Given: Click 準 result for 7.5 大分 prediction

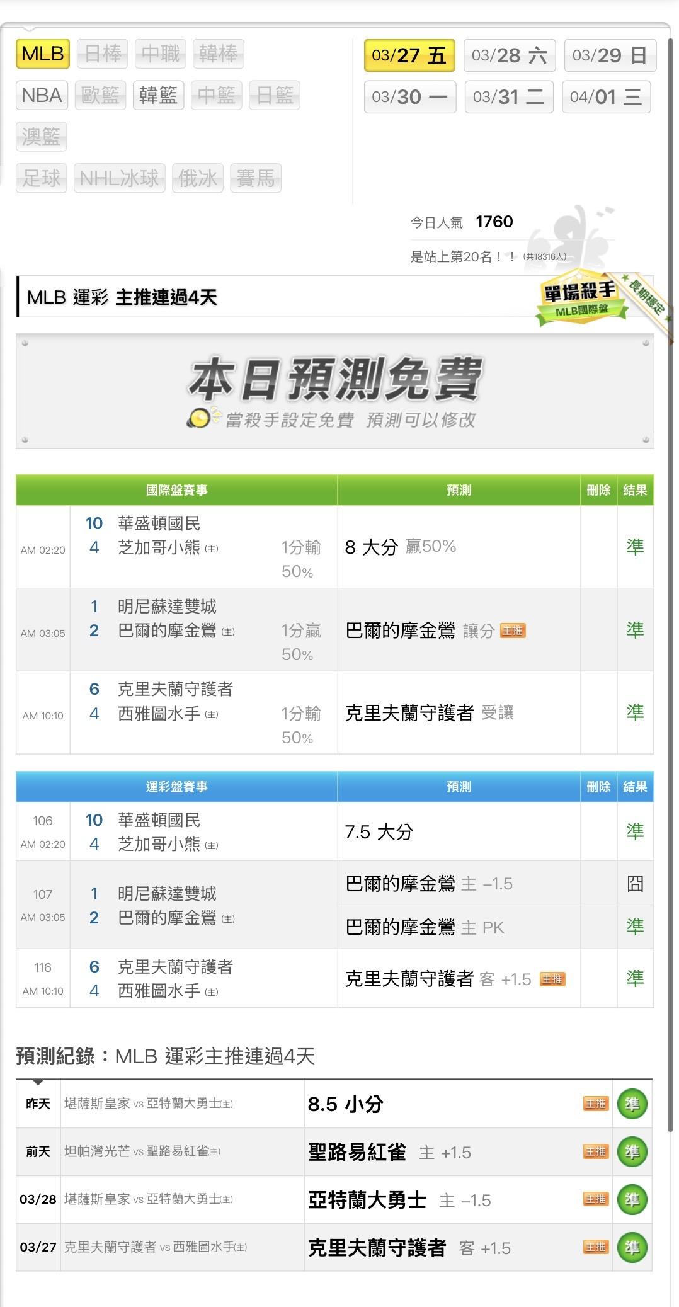Looking at the screenshot, I should (x=635, y=832).
